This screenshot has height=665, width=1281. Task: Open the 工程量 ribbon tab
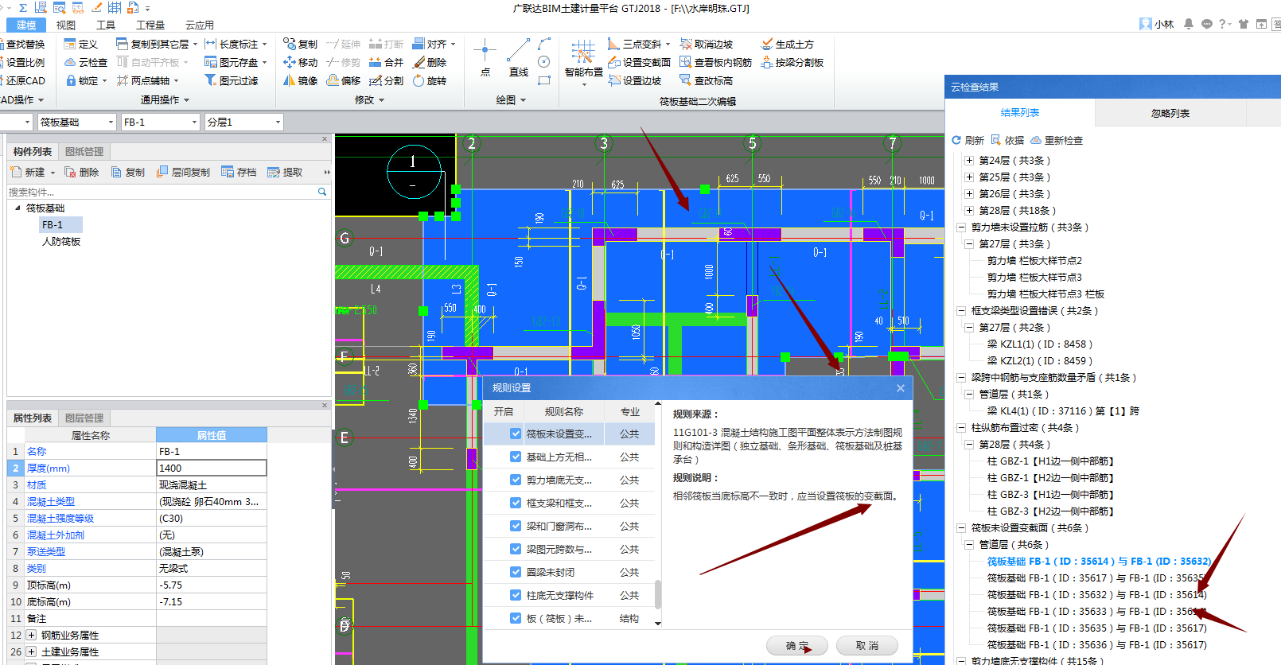pyautogui.click(x=150, y=25)
